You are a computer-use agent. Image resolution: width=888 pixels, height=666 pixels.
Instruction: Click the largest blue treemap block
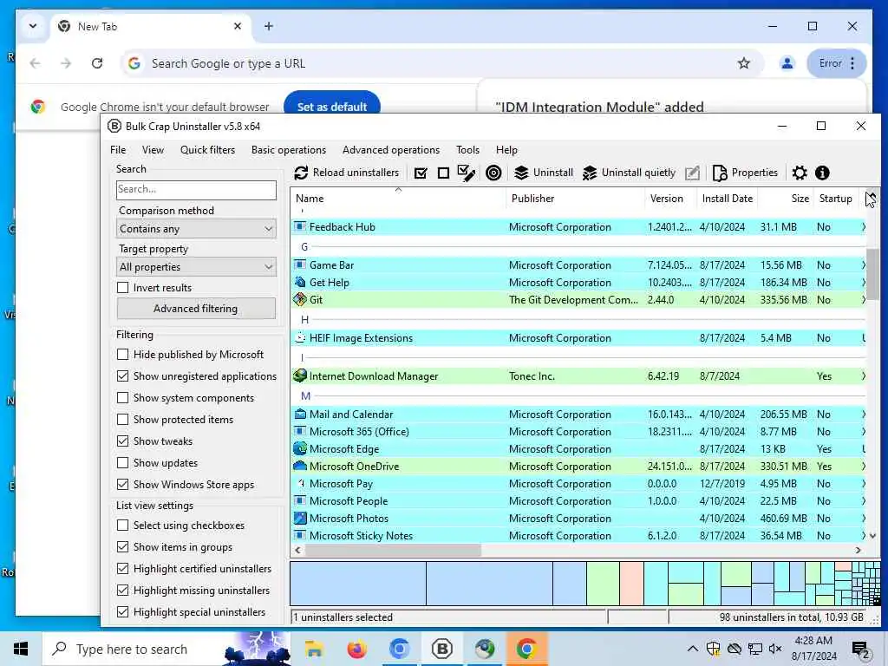358,584
